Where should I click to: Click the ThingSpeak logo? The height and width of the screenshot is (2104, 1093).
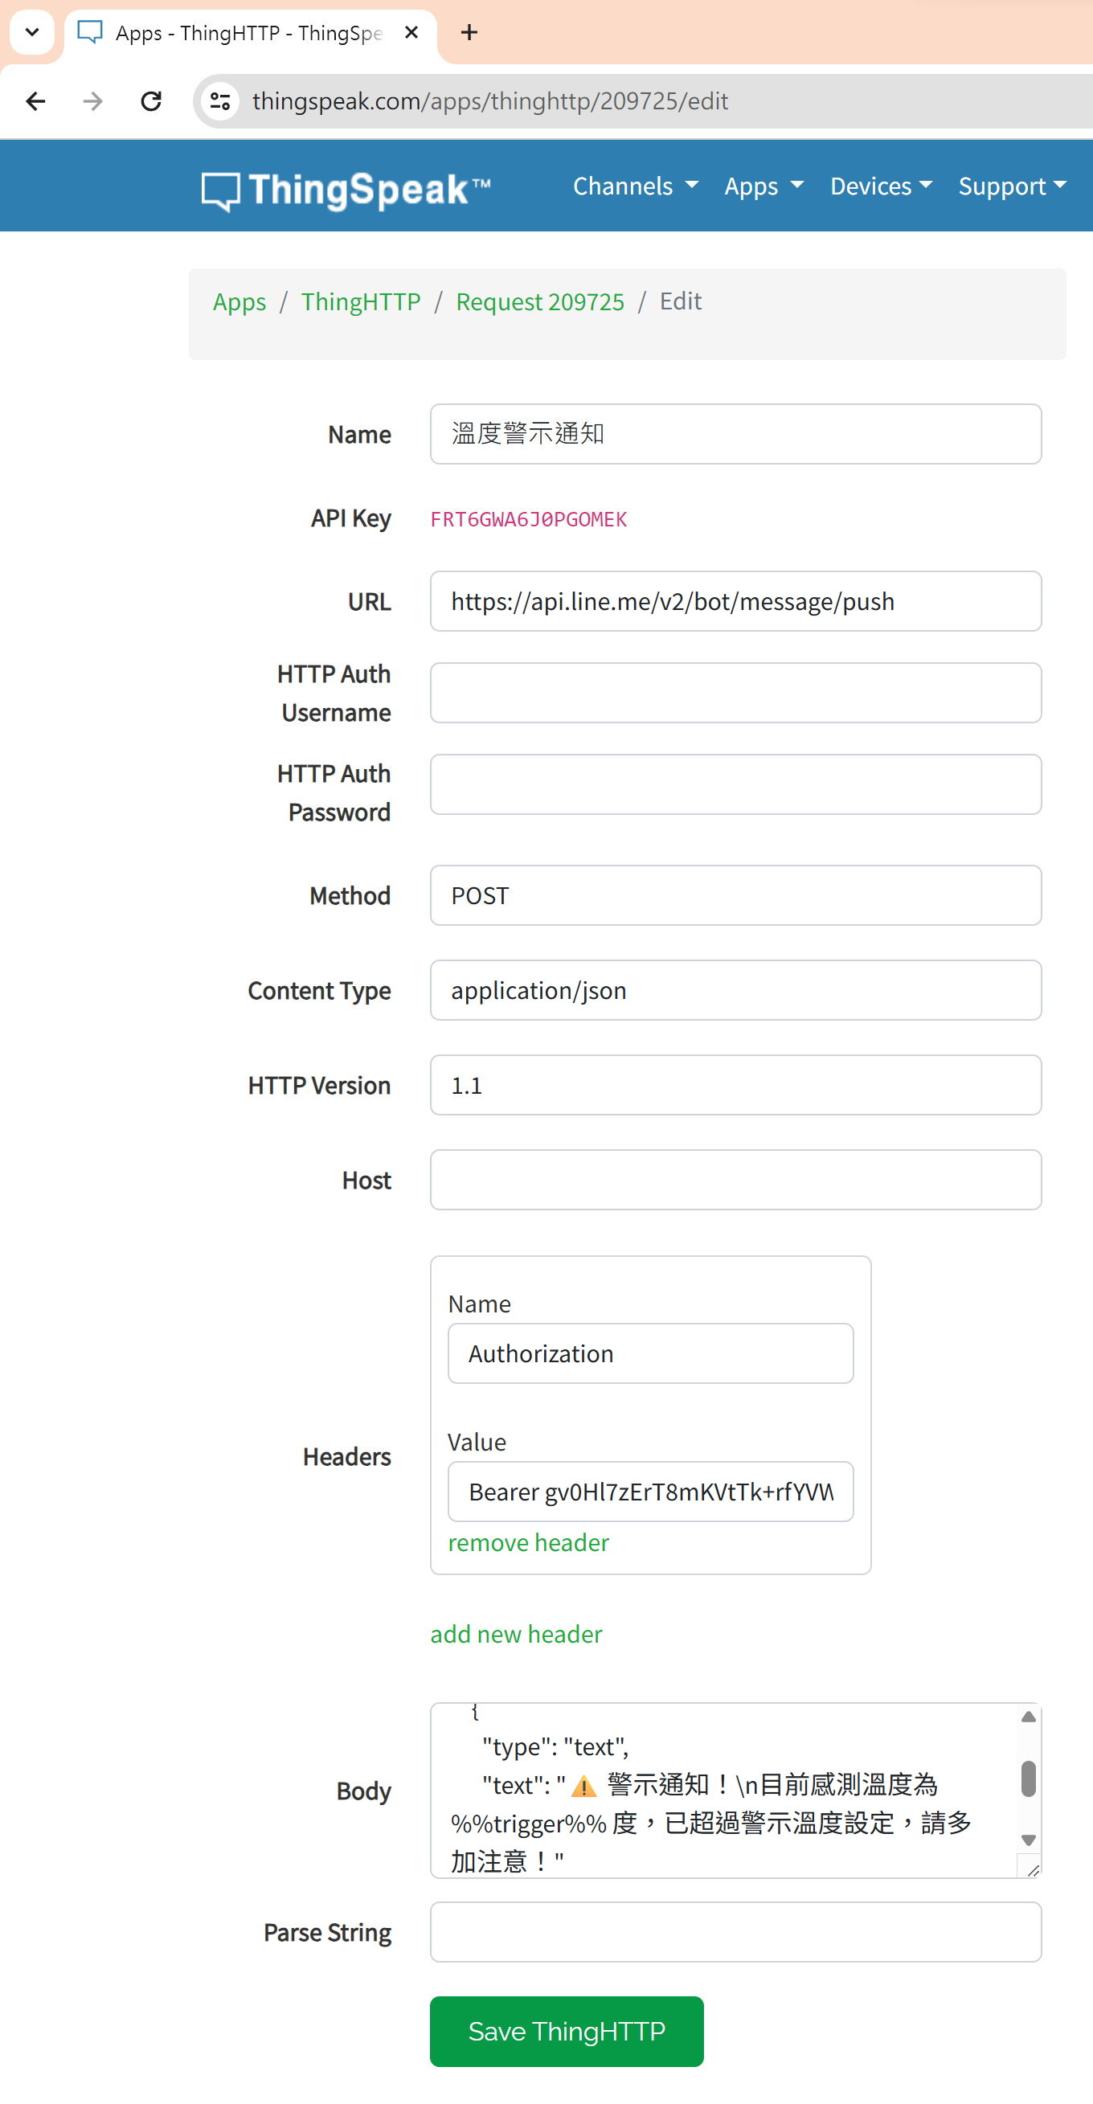click(x=346, y=190)
